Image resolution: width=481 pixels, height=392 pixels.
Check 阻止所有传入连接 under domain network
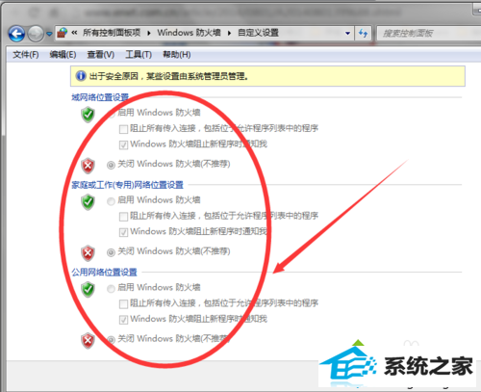pyautogui.click(x=123, y=129)
